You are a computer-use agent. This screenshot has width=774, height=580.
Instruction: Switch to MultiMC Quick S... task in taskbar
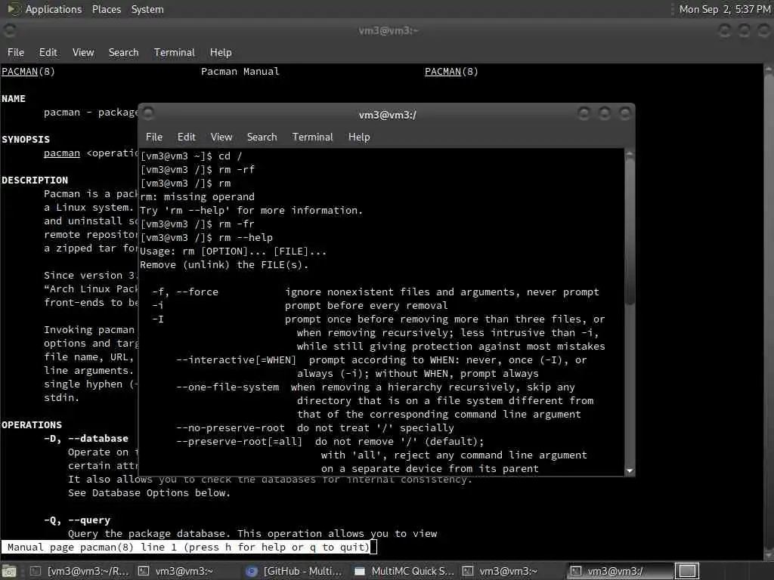pos(404,571)
